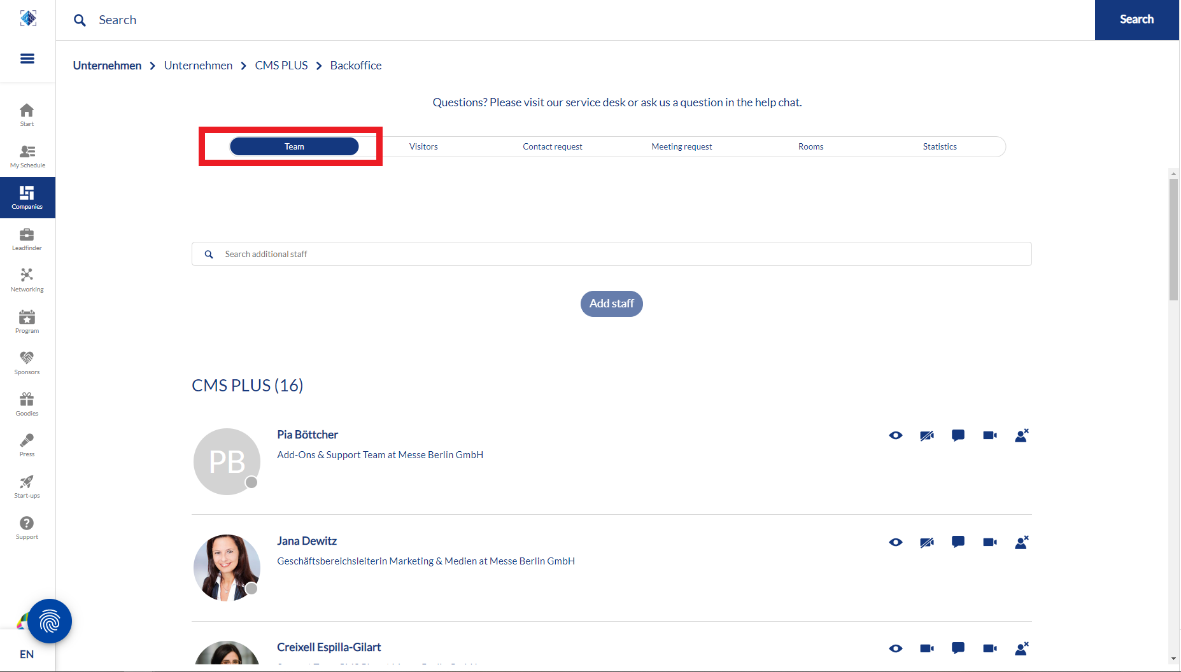Click the scrollbar down arrow
This screenshot has height=672, width=1181.
(1173, 659)
